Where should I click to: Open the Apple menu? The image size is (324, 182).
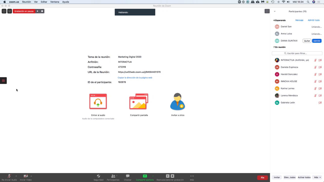pos(4,2)
